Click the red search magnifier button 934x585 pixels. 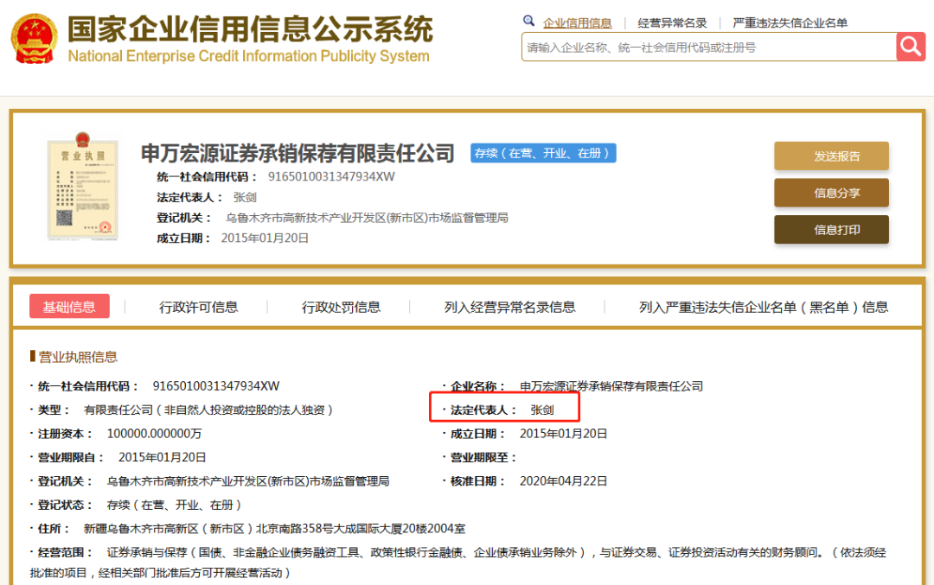click(x=911, y=47)
